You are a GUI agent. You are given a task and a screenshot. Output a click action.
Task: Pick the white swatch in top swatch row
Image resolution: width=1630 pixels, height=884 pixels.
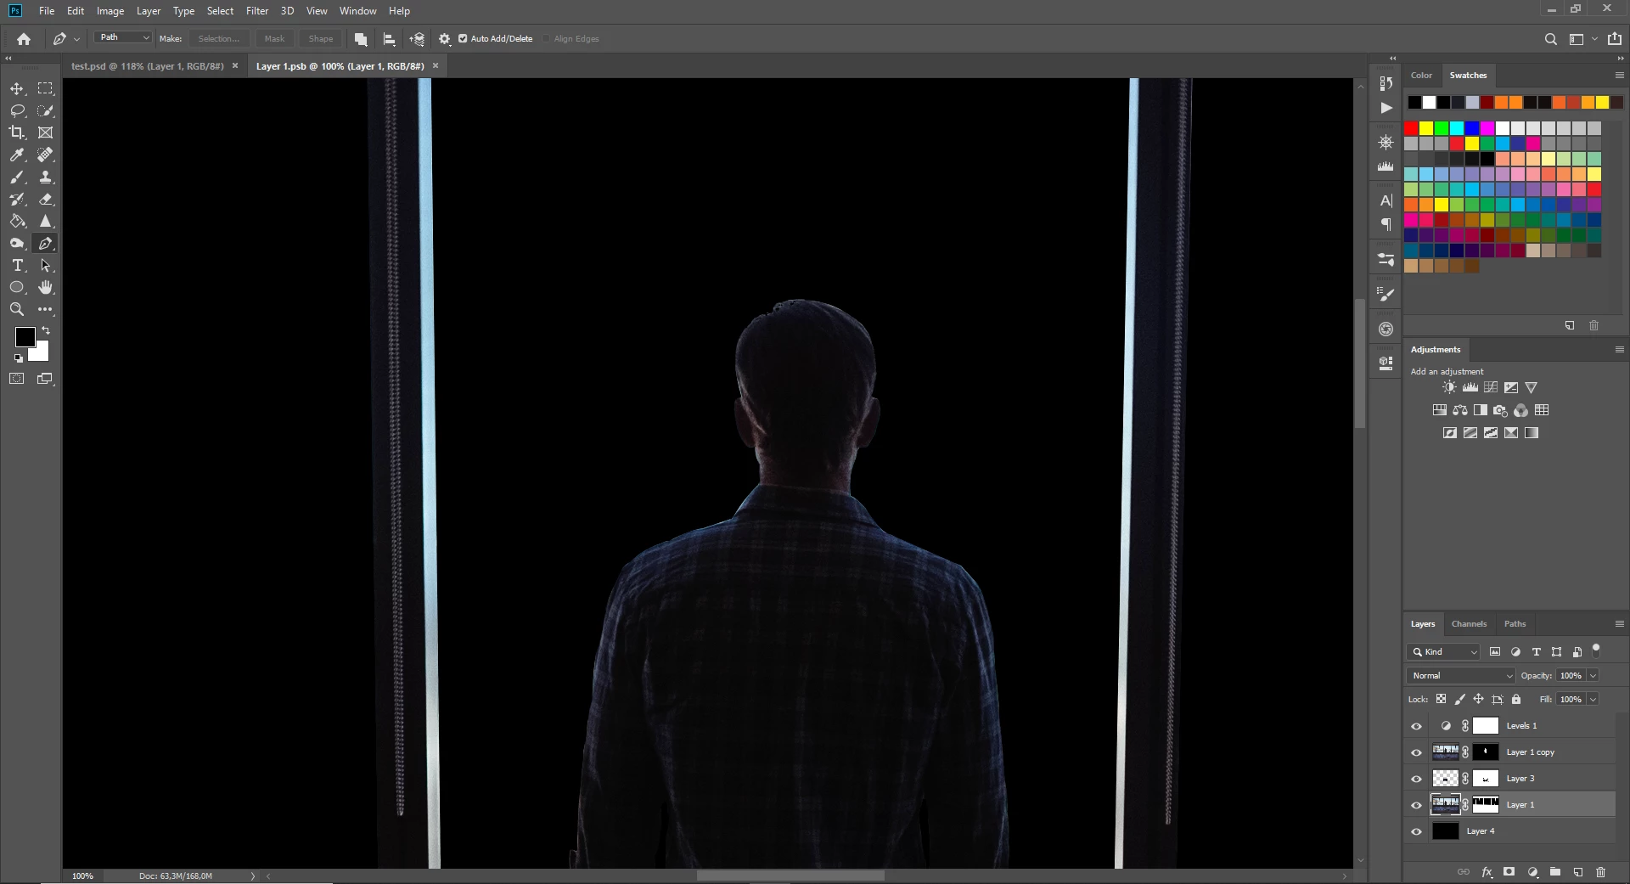tap(1429, 103)
